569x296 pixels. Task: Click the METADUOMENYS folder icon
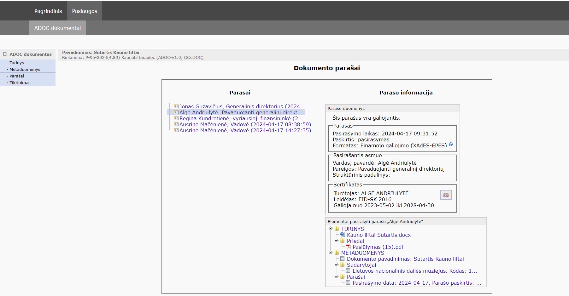coord(337,253)
